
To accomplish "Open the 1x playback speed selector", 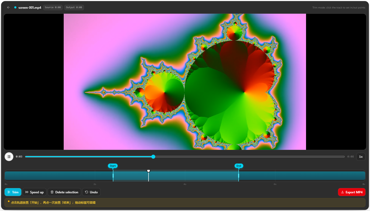I will 361,157.
